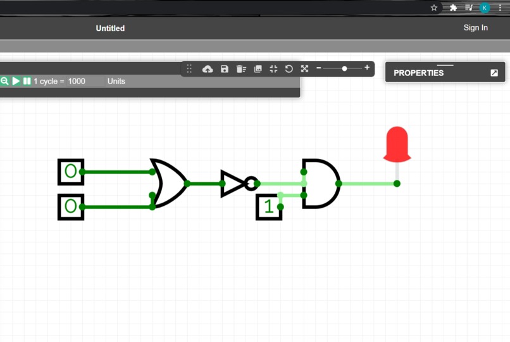Click the zoom out minus button
This screenshot has width=510, height=342.
(319, 68)
